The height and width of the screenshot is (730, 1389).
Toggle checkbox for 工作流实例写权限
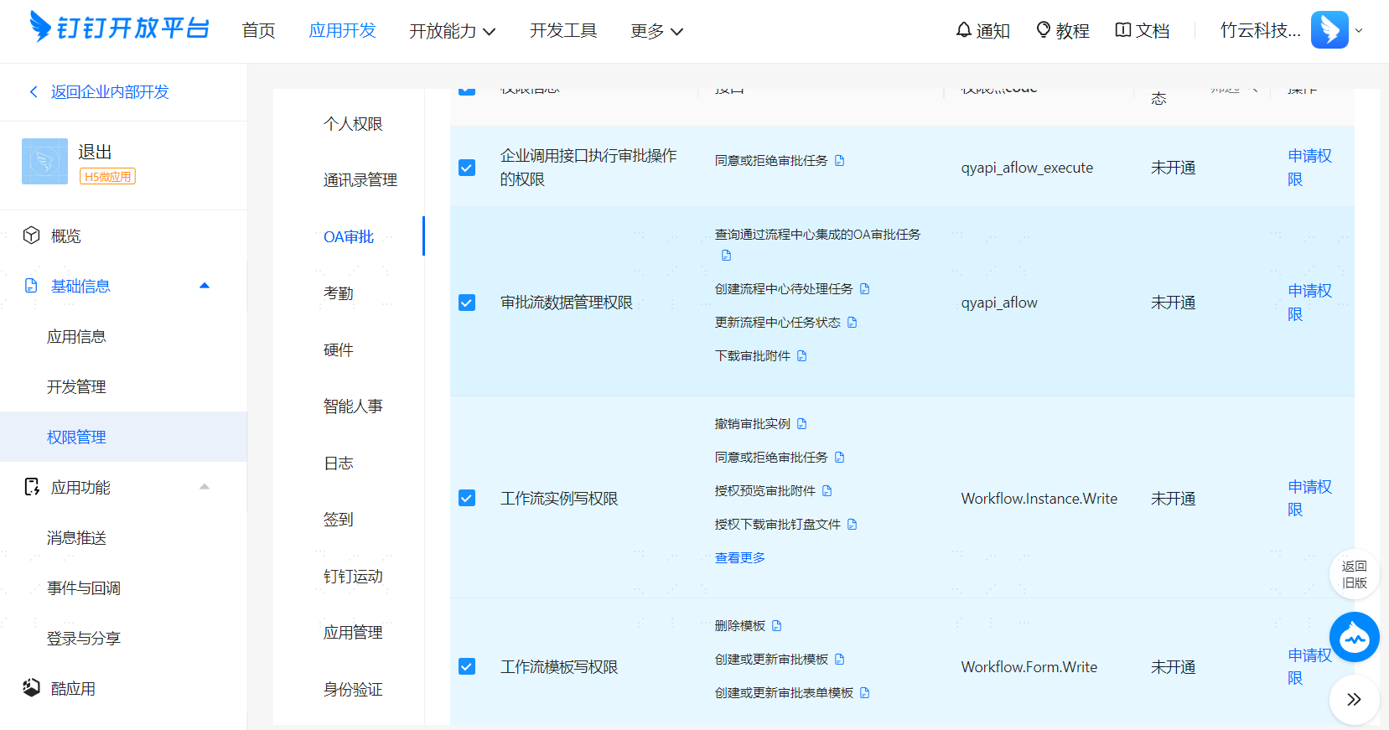[467, 499]
